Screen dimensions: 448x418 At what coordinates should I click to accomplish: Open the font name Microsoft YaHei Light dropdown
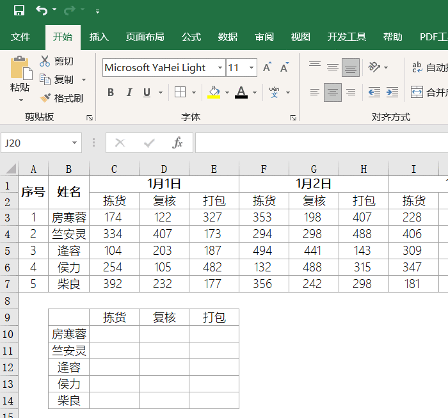point(220,68)
